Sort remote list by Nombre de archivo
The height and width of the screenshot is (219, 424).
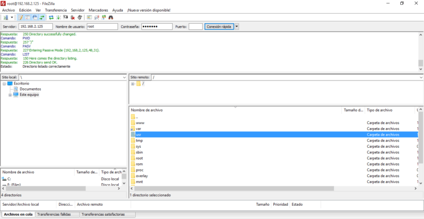coord(235,110)
